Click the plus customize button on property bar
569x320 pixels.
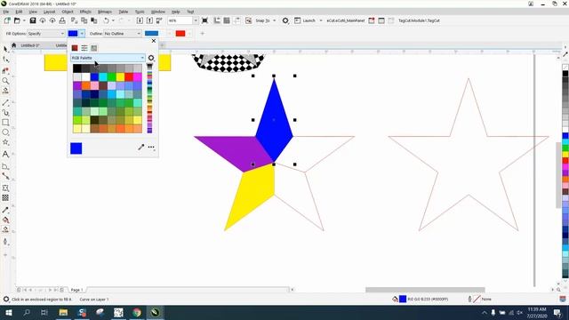202,34
